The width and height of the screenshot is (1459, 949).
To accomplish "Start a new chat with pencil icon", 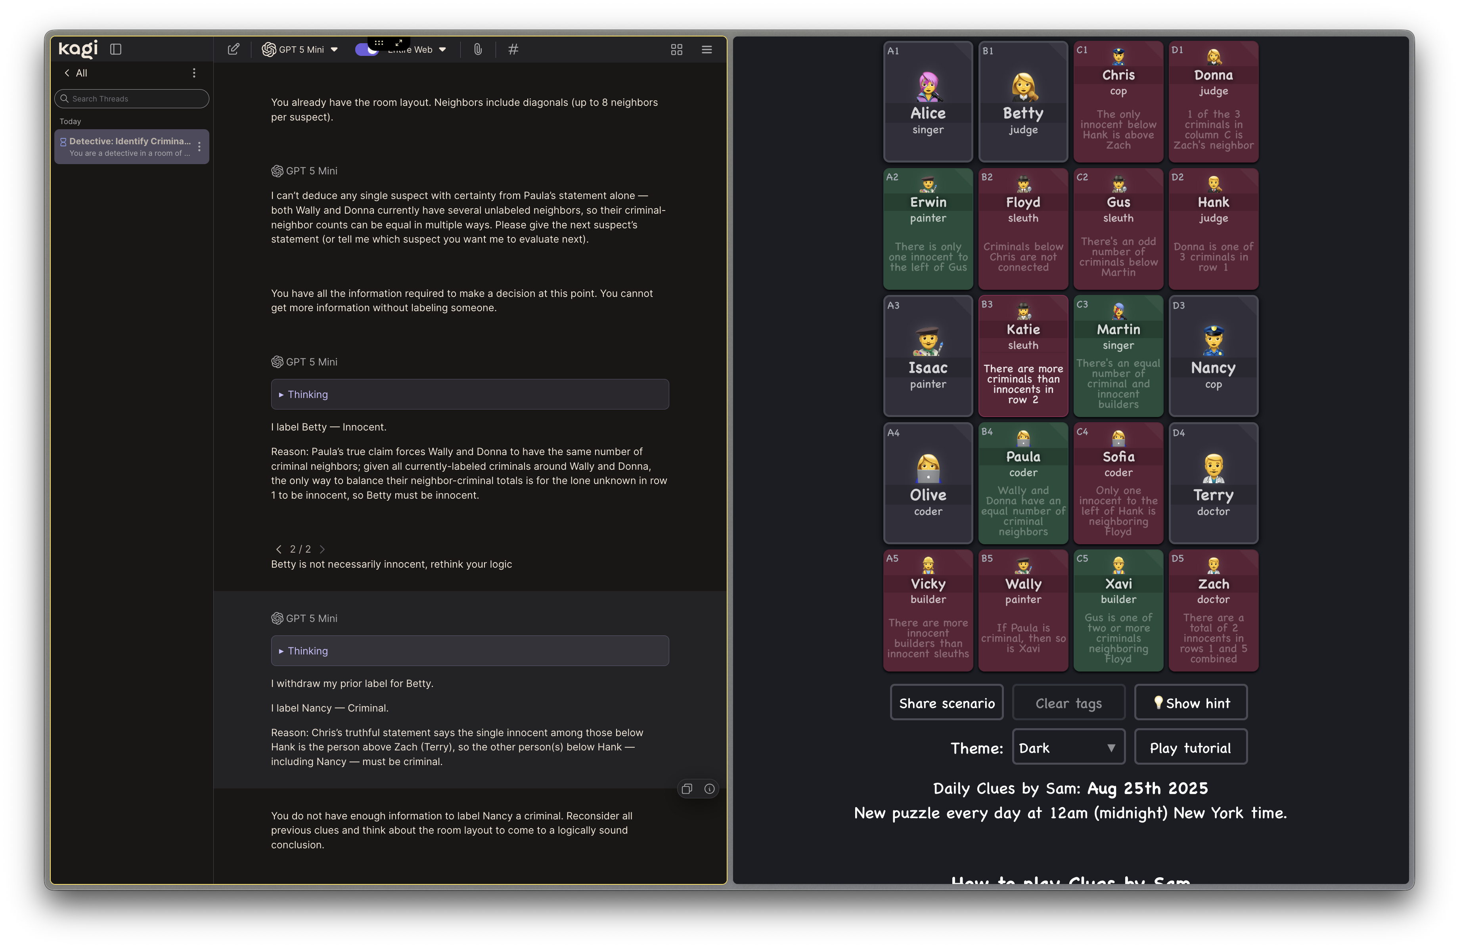I will [233, 49].
